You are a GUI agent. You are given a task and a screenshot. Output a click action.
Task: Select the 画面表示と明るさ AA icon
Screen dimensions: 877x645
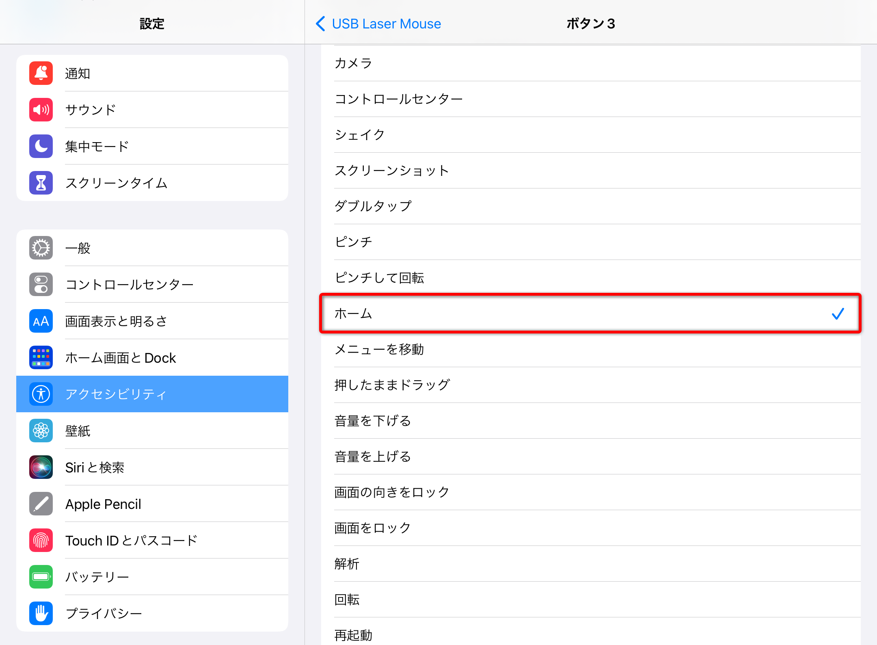click(x=40, y=321)
